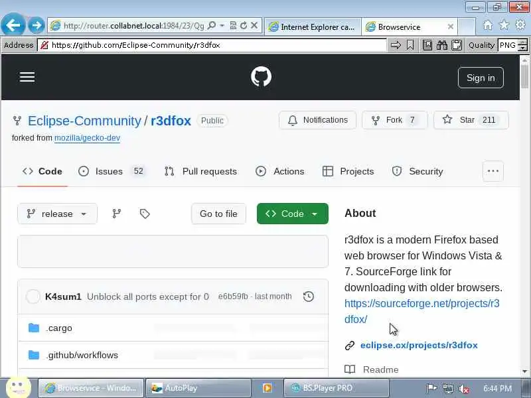Open a new blank tab
The image size is (531, 398).
pos(467,27)
